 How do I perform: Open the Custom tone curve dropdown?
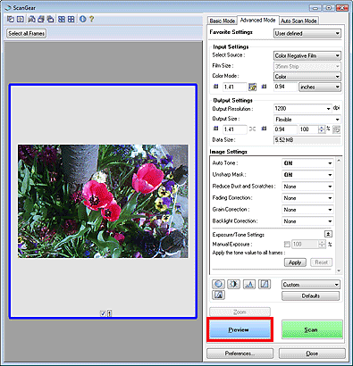click(311, 285)
